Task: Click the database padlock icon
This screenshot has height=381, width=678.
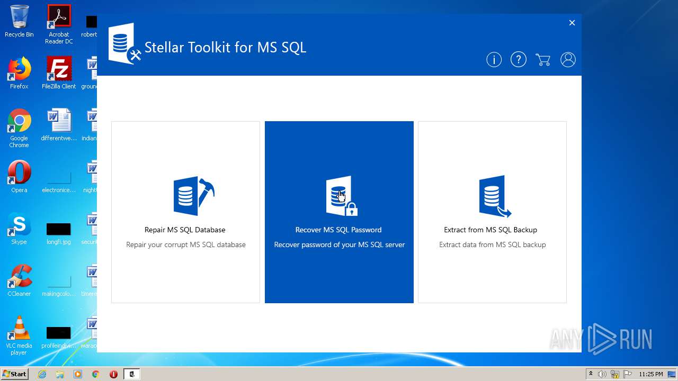Action: coord(342,196)
